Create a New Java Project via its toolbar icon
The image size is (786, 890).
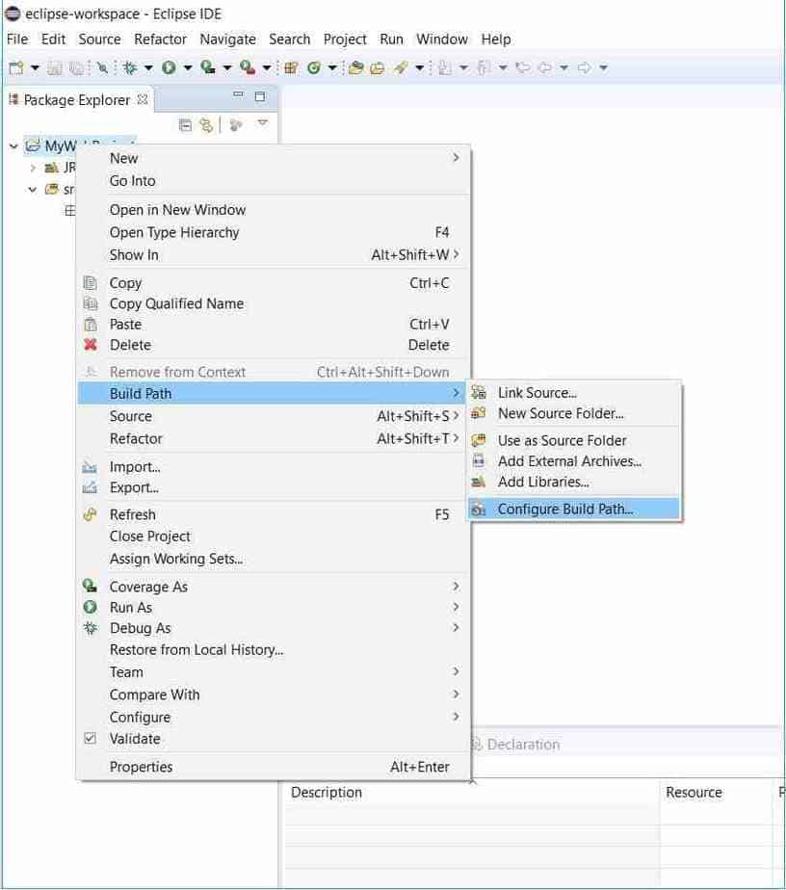pyautogui.click(x=292, y=67)
